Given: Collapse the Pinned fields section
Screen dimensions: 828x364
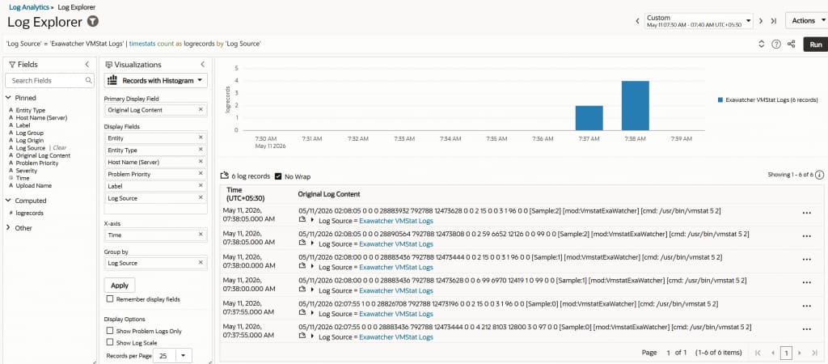Looking at the screenshot, I should coord(9,98).
